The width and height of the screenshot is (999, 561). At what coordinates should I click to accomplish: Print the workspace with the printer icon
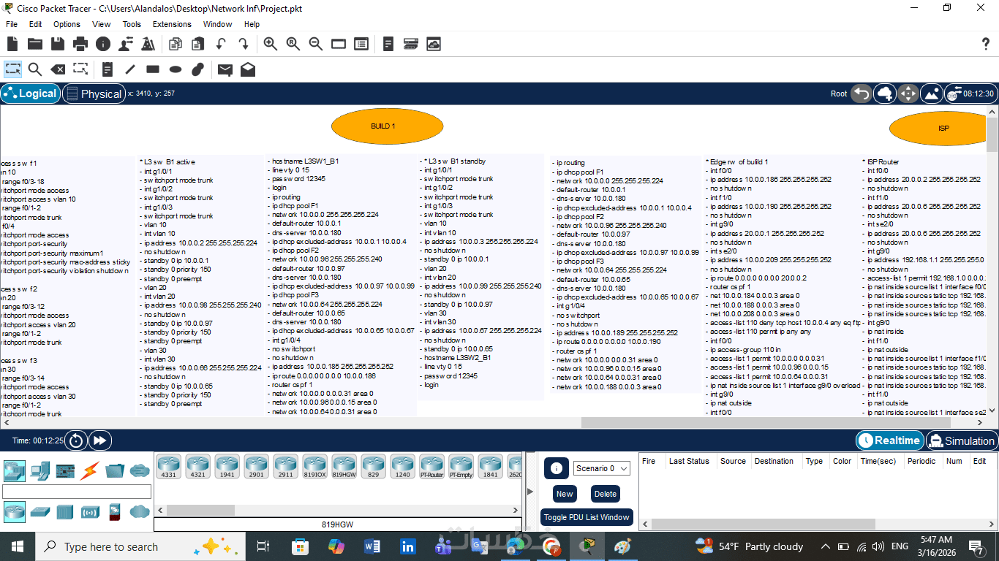80,44
